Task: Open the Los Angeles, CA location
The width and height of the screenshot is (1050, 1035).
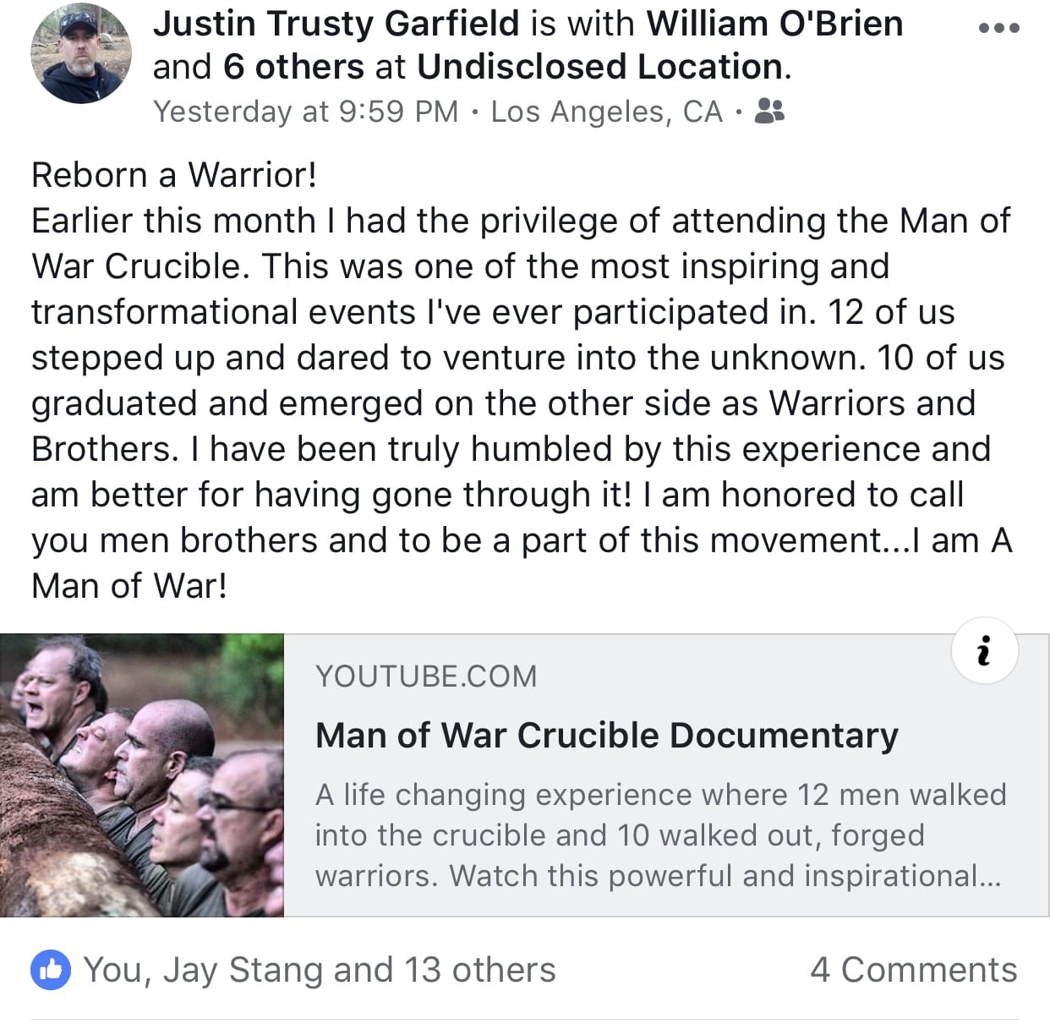Action: pyautogui.click(x=606, y=112)
